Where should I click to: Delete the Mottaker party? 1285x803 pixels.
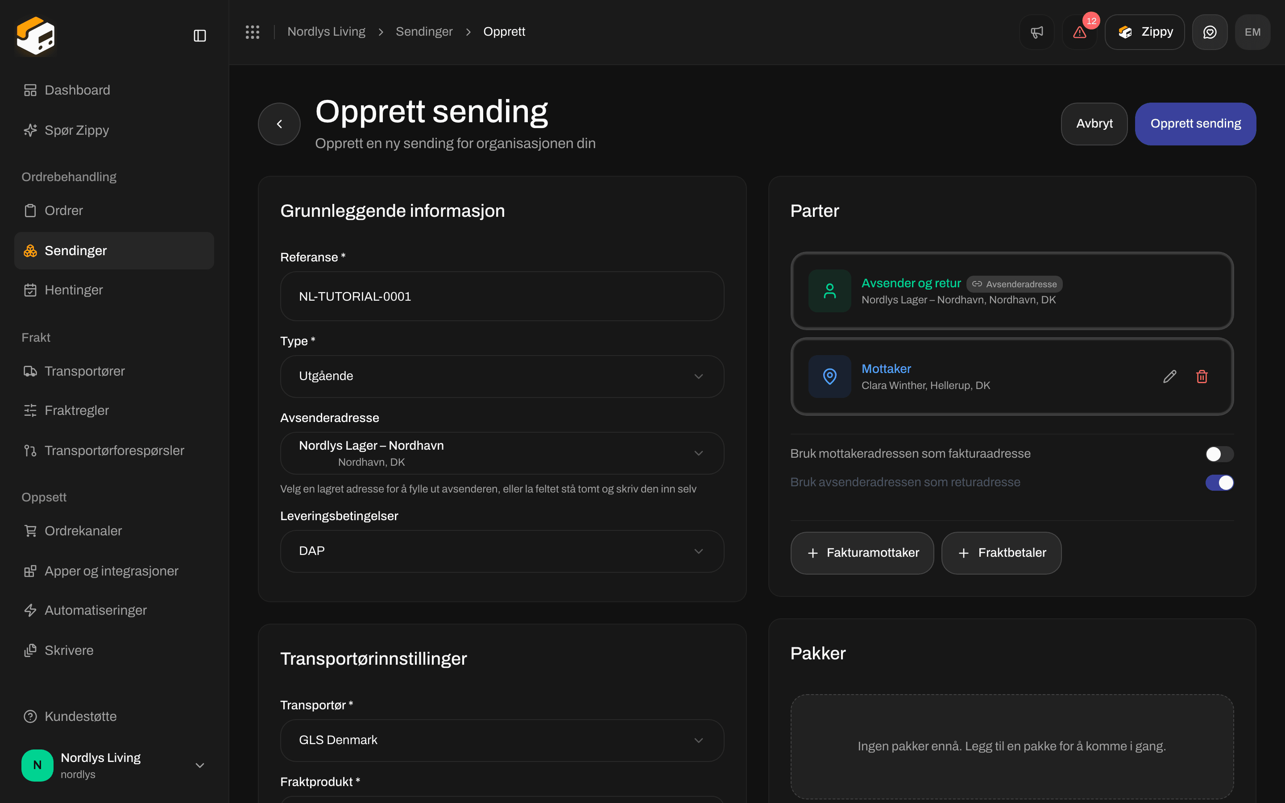click(1202, 377)
